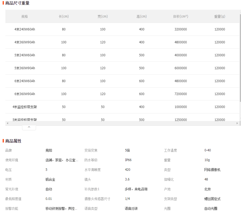
Task: Click the 商品尺寸重量 section heading
Action: coord(17,3)
